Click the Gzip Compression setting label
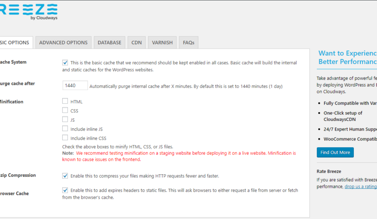The width and height of the screenshot is (377, 219). tap(18, 175)
